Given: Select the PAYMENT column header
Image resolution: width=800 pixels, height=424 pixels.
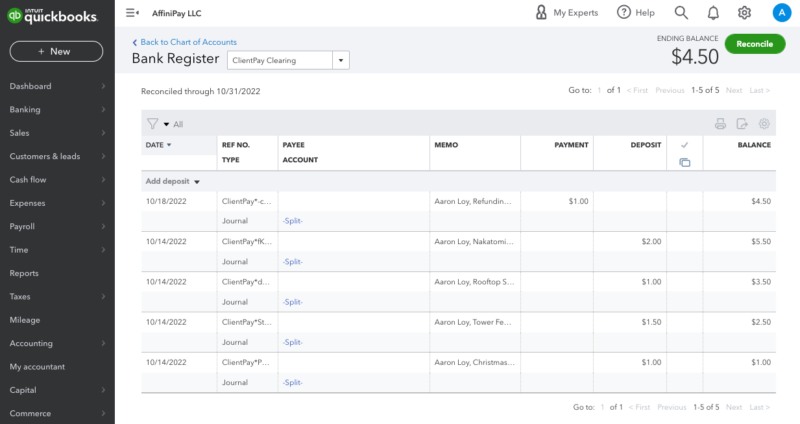Looking at the screenshot, I should pos(571,145).
